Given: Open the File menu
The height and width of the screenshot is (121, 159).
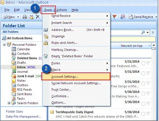Looking at the screenshot, I should coord(7,10).
